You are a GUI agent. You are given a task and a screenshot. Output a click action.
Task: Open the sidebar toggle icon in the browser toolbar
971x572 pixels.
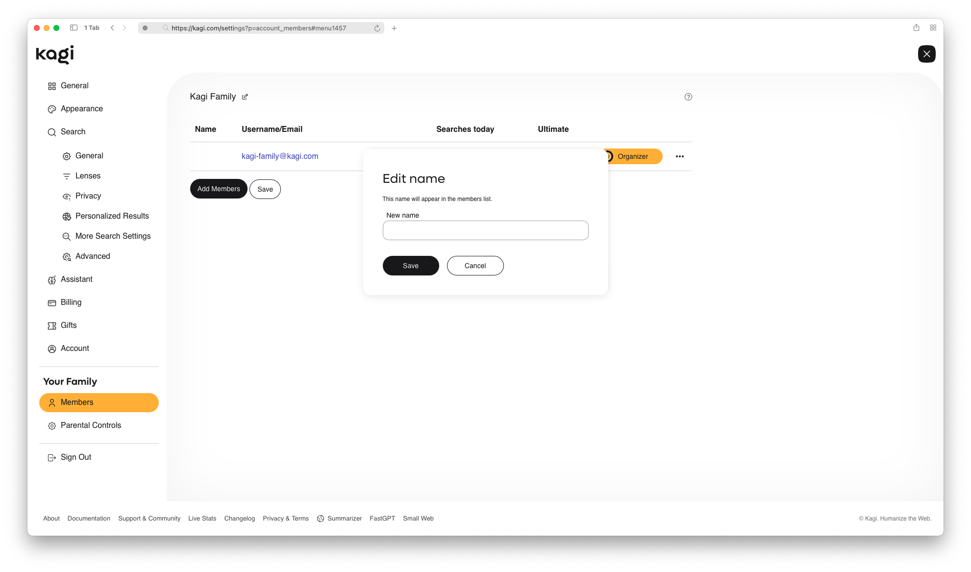click(x=74, y=28)
